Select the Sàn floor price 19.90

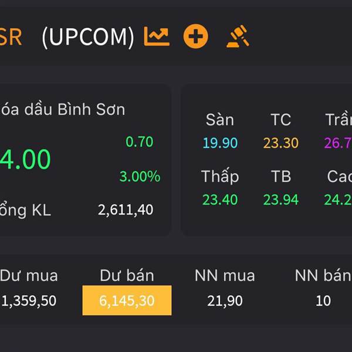coord(220,143)
